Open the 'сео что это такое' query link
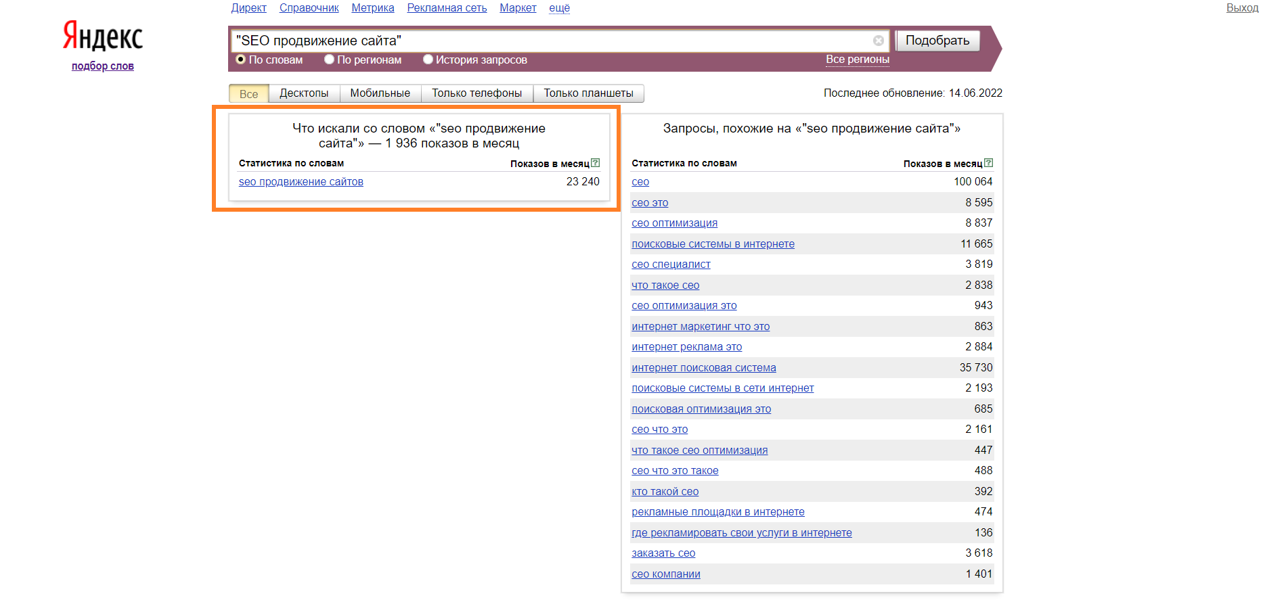The height and width of the screenshot is (602, 1284). [x=676, y=471]
